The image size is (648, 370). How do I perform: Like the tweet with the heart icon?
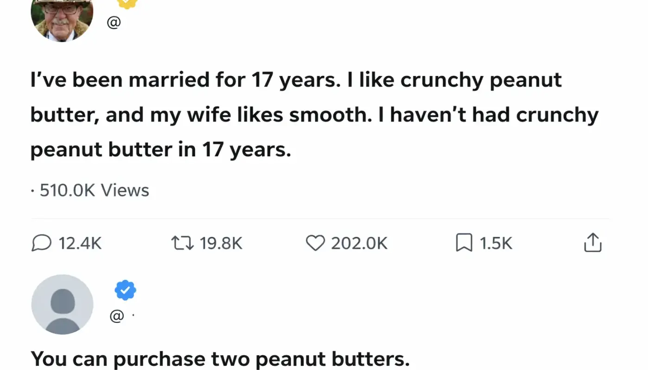(x=316, y=243)
